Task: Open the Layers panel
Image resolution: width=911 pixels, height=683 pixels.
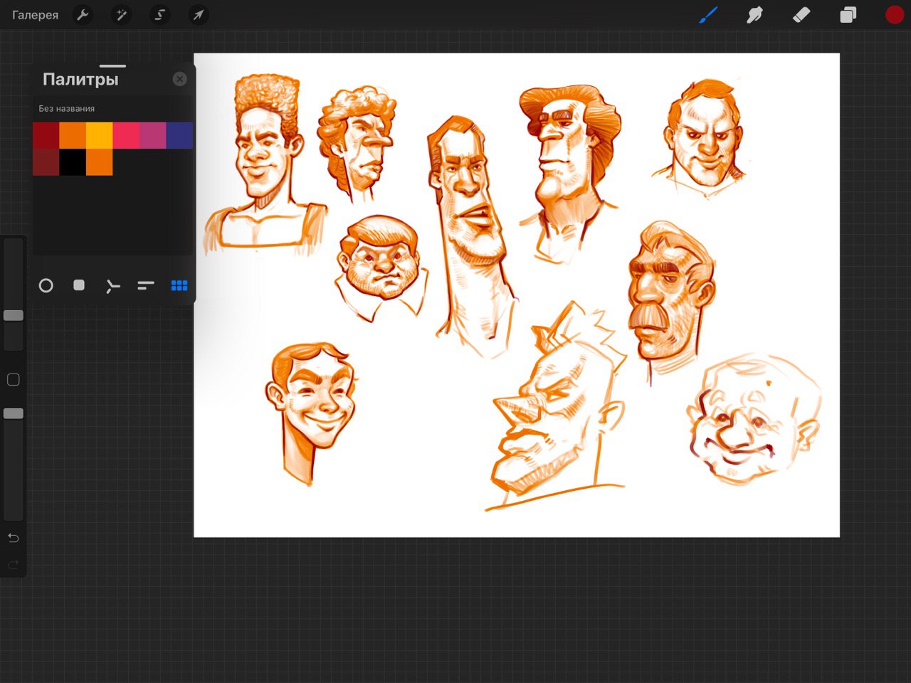Action: point(848,15)
